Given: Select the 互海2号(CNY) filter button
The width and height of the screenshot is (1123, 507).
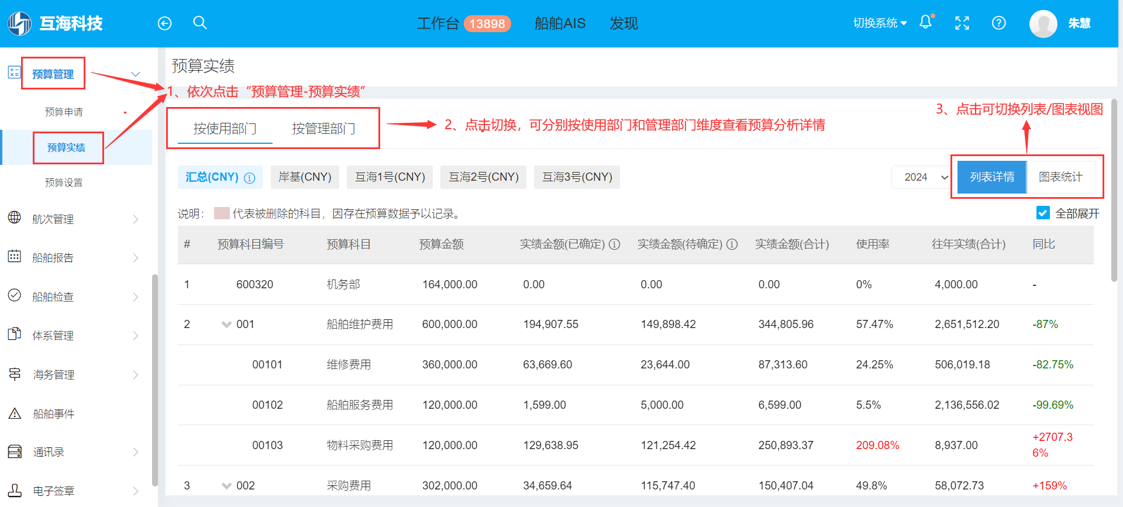Looking at the screenshot, I should (x=484, y=177).
